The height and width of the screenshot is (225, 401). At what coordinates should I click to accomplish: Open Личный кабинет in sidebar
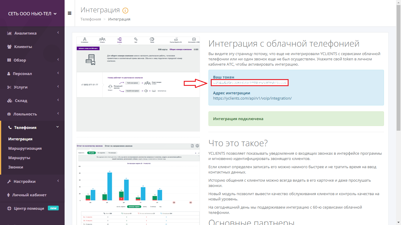pyautogui.click(x=29, y=195)
